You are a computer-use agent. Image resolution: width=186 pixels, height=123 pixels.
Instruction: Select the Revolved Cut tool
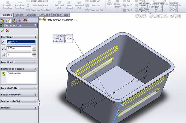[79, 5]
